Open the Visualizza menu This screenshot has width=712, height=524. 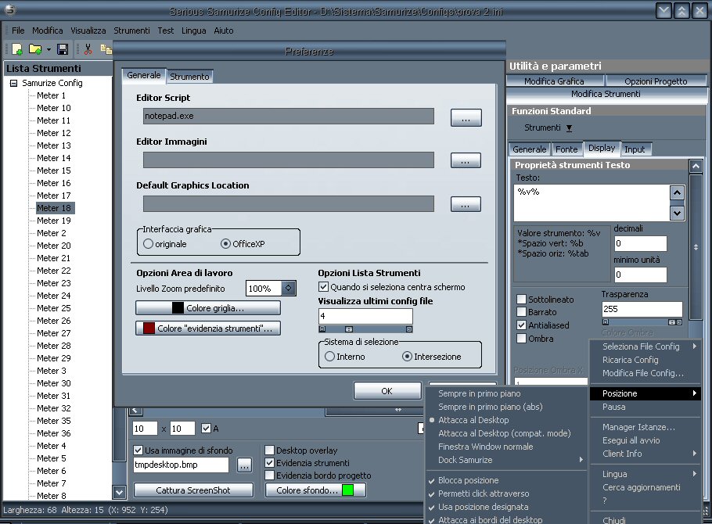[x=88, y=31]
